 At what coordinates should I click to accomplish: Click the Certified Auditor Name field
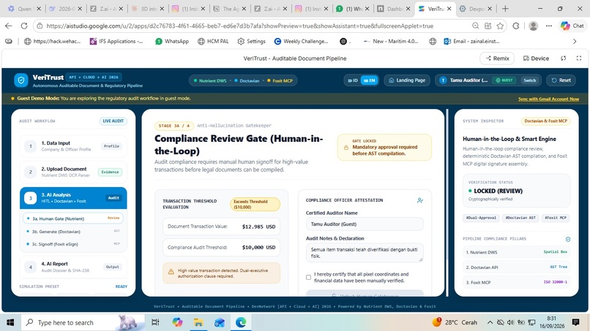tap(365, 224)
